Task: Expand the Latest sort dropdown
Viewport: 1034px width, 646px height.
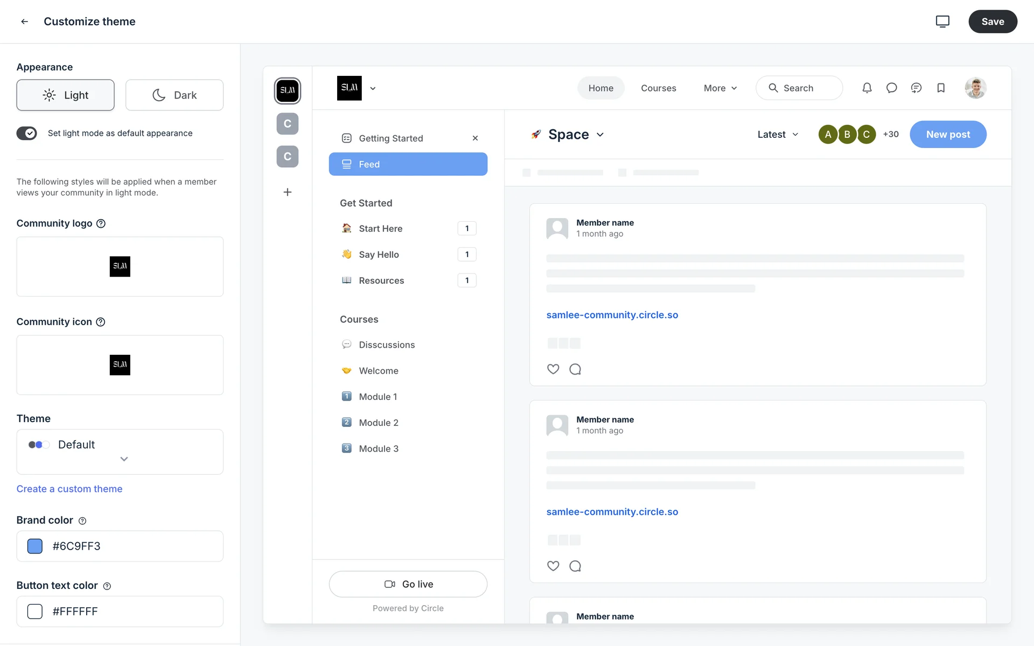Action: coord(777,135)
